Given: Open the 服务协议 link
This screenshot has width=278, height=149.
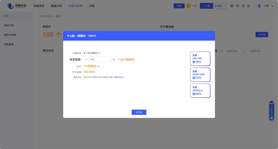Looking at the screenshot, I should 118,77.
